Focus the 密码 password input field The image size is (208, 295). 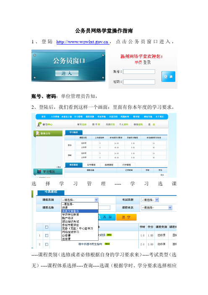(x=139, y=82)
